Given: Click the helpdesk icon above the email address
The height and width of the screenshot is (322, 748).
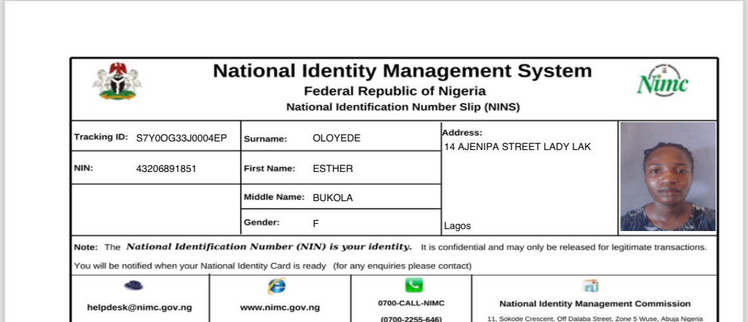Looking at the screenshot, I should click(134, 285).
